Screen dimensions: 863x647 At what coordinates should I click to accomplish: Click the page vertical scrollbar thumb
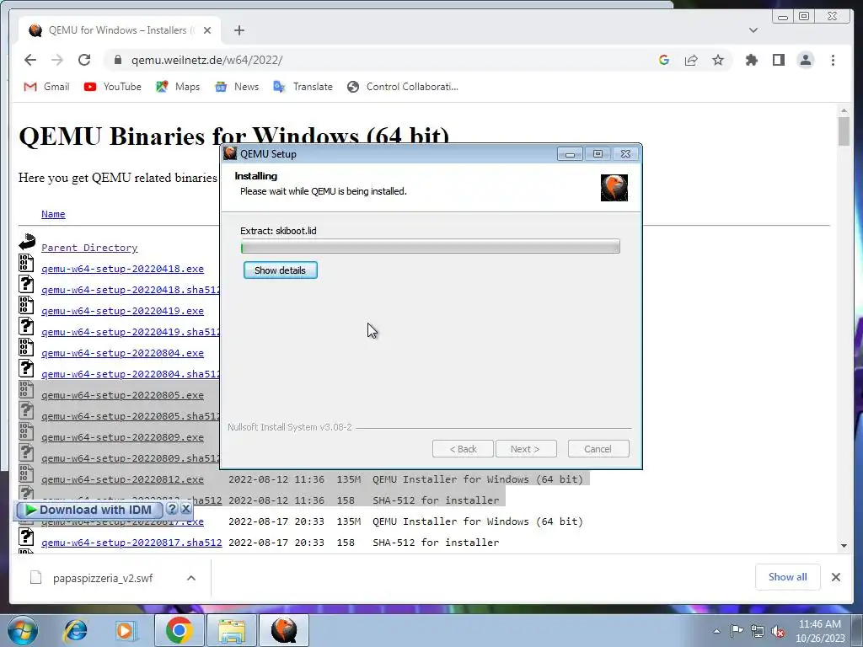click(844, 132)
